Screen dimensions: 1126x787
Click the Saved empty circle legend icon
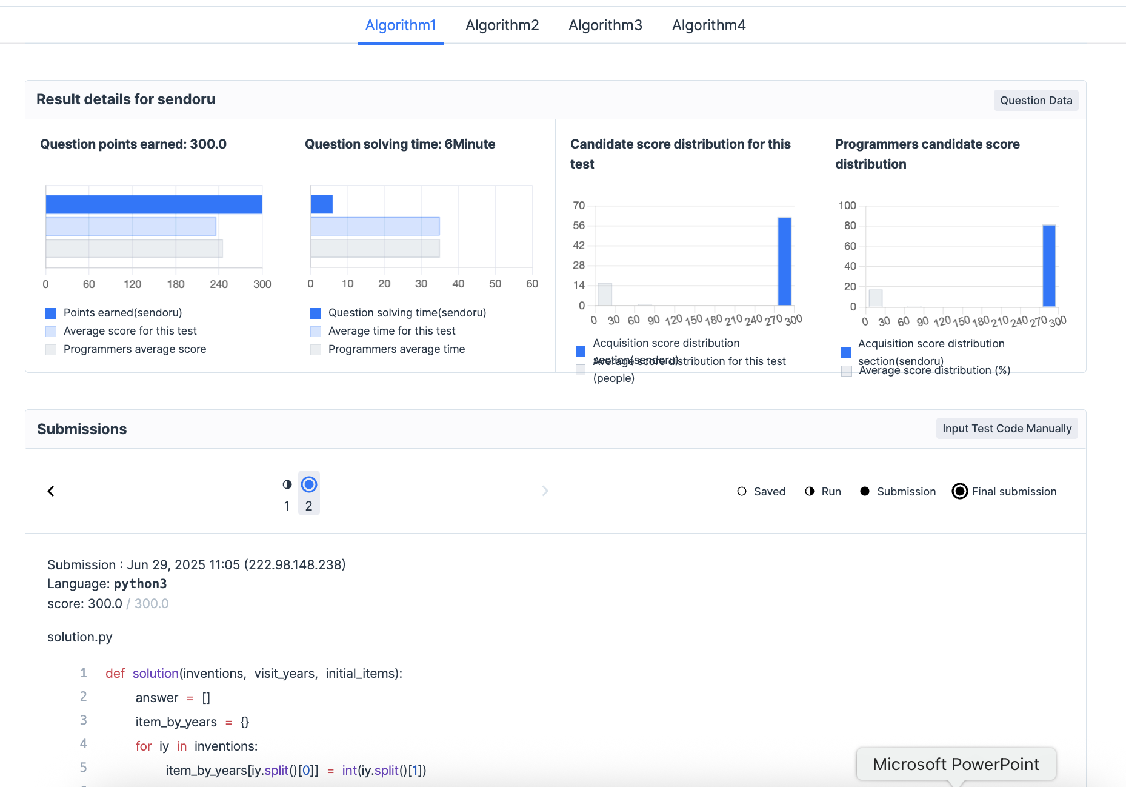tap(742, 492)
